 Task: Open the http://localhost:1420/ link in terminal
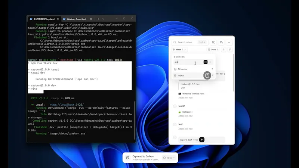(67, 105)
